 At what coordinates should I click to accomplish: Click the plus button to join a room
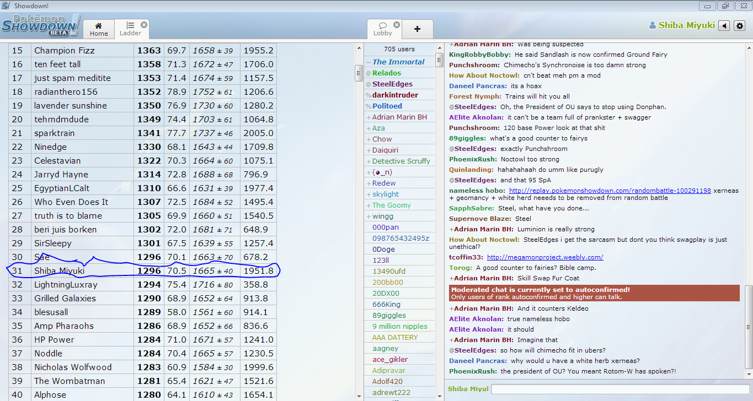click(x=417, y=29)
